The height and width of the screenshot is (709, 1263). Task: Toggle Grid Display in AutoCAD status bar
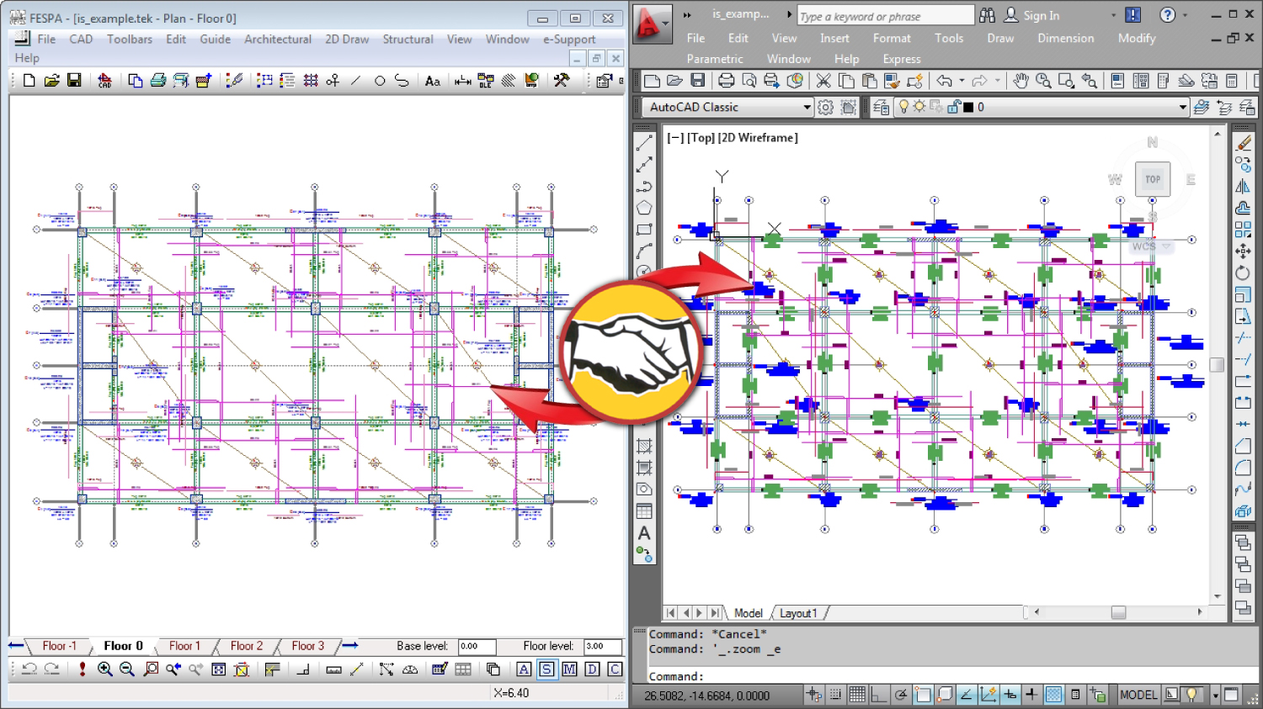click(857, 695)
